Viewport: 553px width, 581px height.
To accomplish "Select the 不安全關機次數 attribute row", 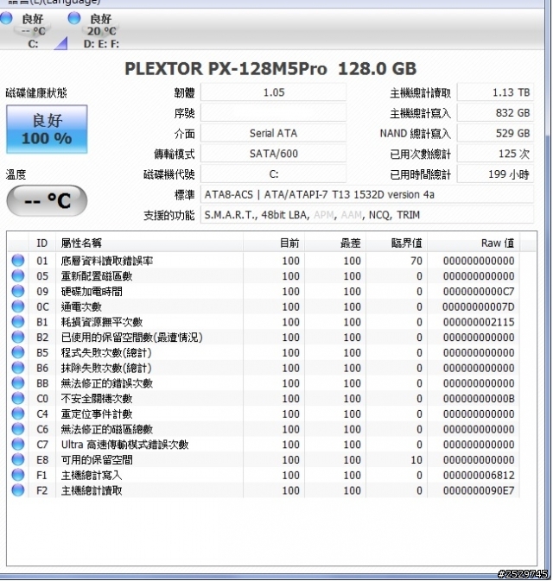I will coord(264,398).
